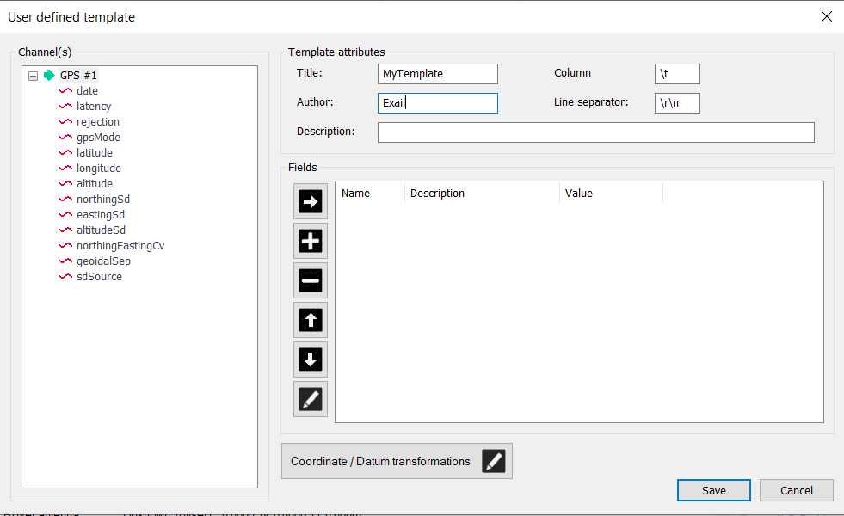The height and width of the screenshot is (516, 844).
Task: Focus the Author text field
Action: click(437, 103)
